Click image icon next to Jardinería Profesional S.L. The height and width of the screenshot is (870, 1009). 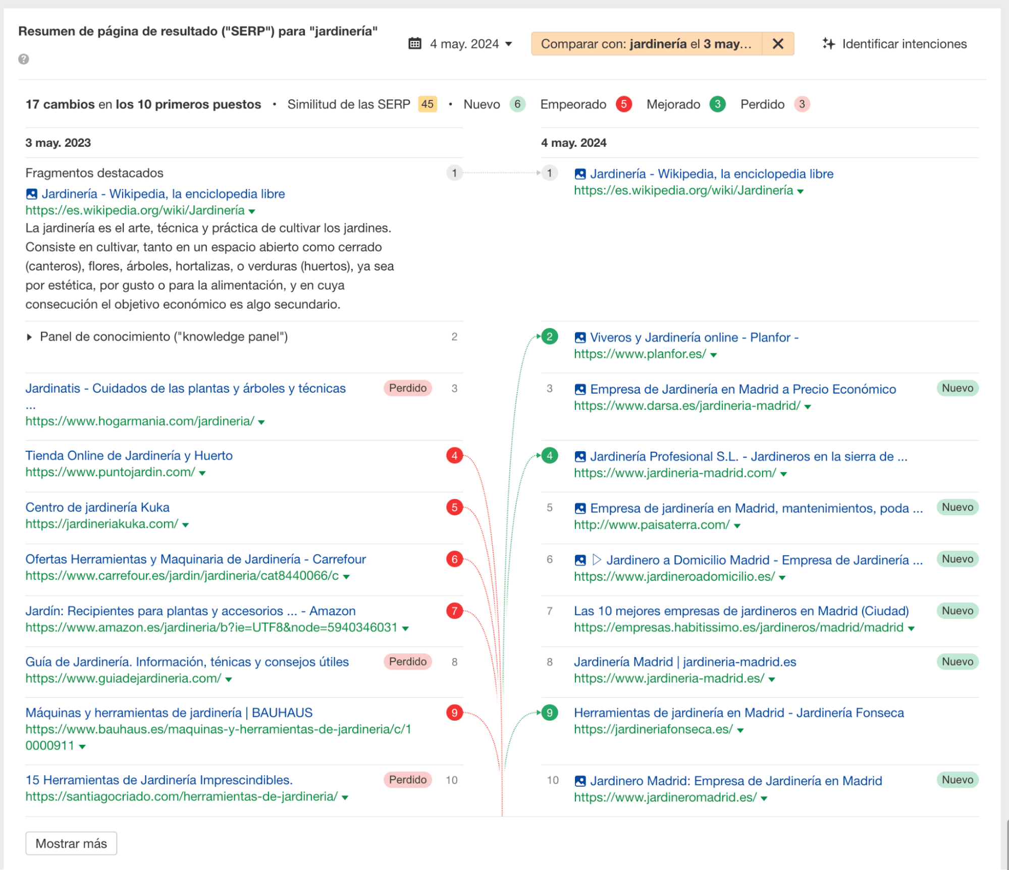pyautogui.click(x=580, y=457)
